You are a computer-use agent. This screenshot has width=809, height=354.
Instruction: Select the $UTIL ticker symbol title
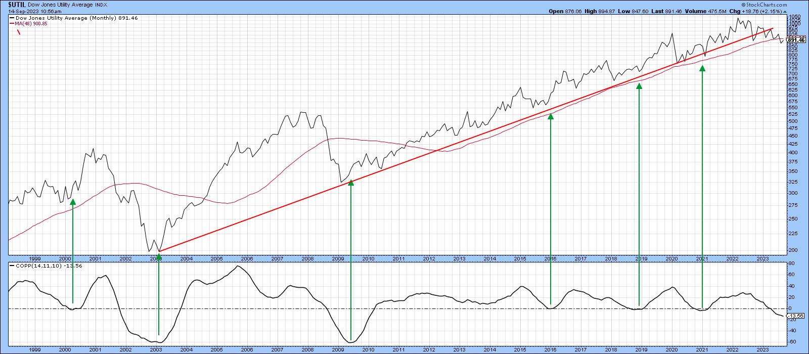[17, 4]
